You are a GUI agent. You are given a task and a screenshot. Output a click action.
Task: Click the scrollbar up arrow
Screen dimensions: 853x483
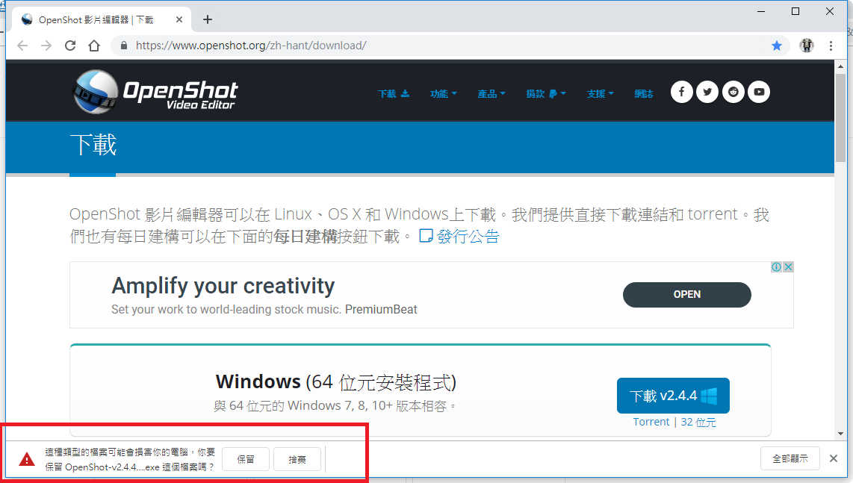point(840,66)
